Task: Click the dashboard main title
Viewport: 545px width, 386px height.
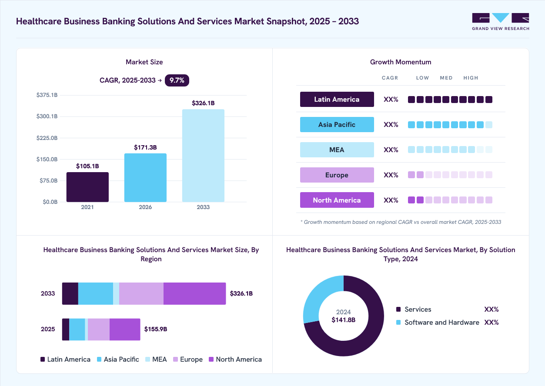Action: (x=187, y=21)
